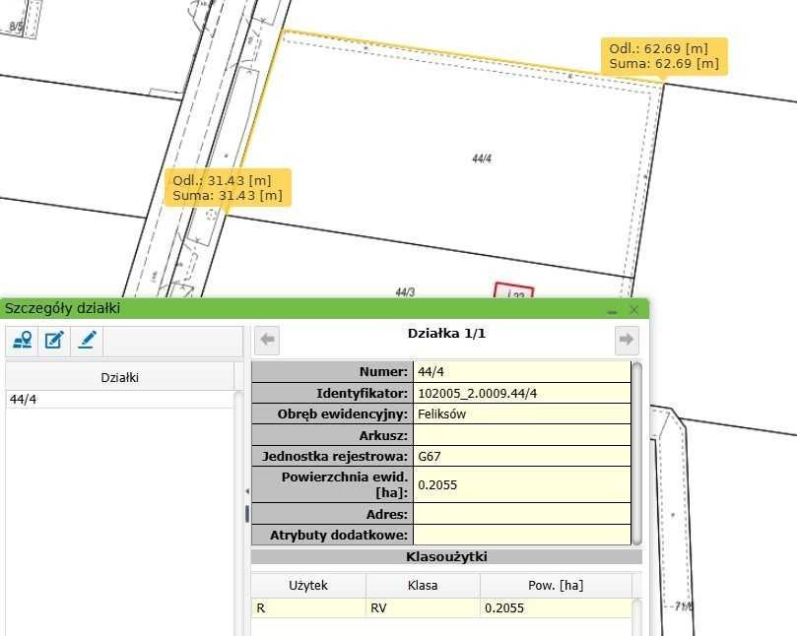Click the pencil draw icon
The height and width of the screenshot is (636, 797).
(x=87, y=340)
